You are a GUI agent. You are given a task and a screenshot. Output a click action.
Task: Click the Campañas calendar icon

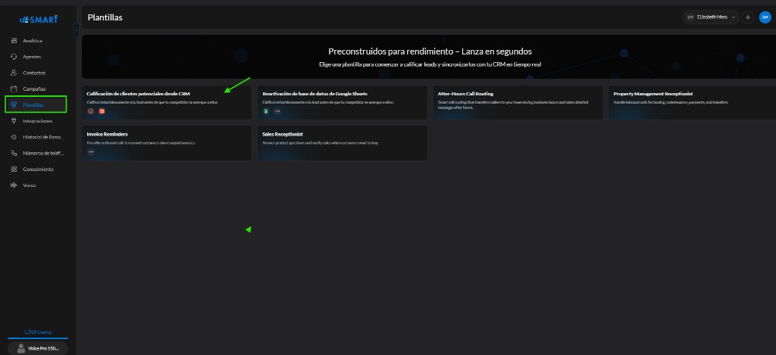coord(14,89)
